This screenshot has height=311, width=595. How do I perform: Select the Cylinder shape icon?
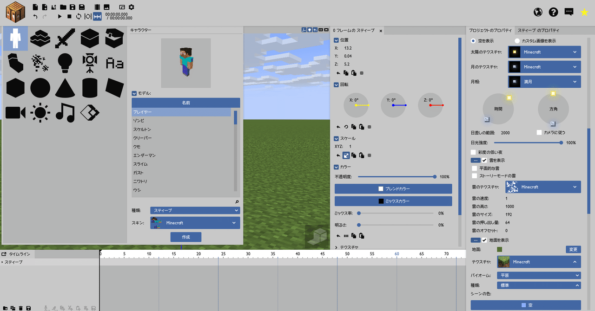[x=90, y=87]
